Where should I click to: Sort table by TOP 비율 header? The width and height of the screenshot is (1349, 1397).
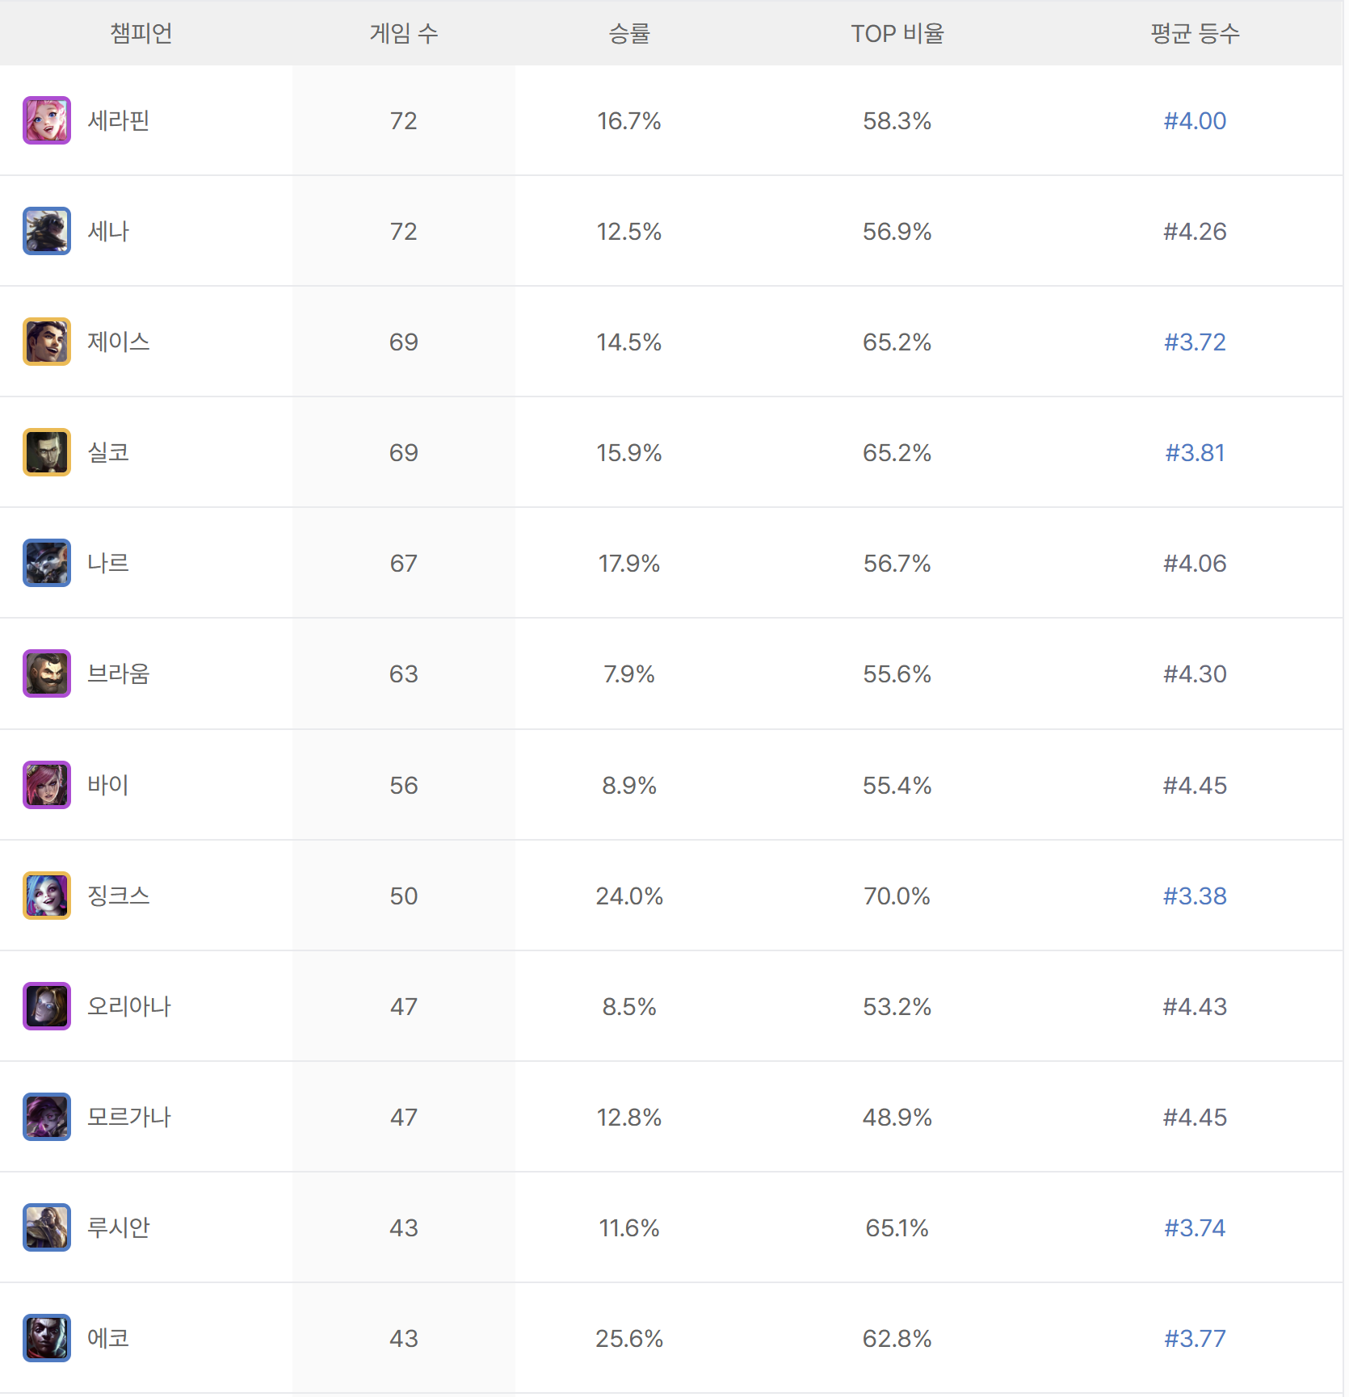point(897,33)
